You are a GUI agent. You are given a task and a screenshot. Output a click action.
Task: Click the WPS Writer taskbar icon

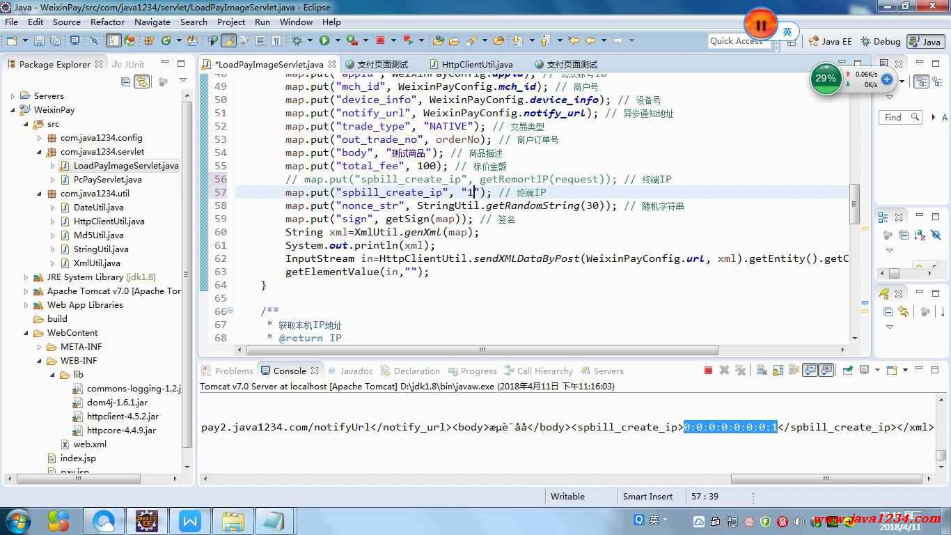click(189, 520)
